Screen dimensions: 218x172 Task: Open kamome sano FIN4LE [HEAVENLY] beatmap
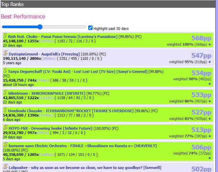(83, 146)
